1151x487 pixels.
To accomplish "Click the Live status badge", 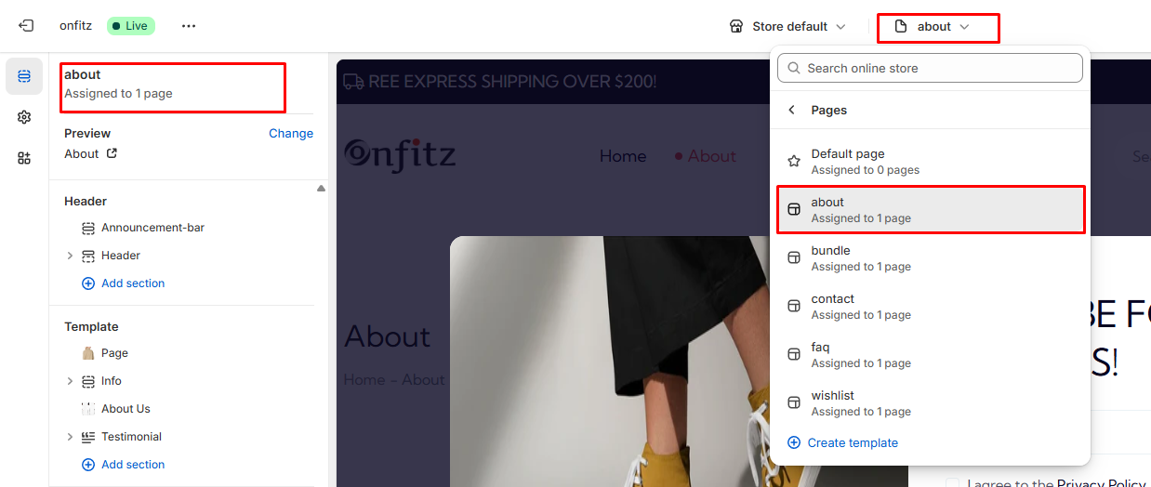I will coord(131,26).
